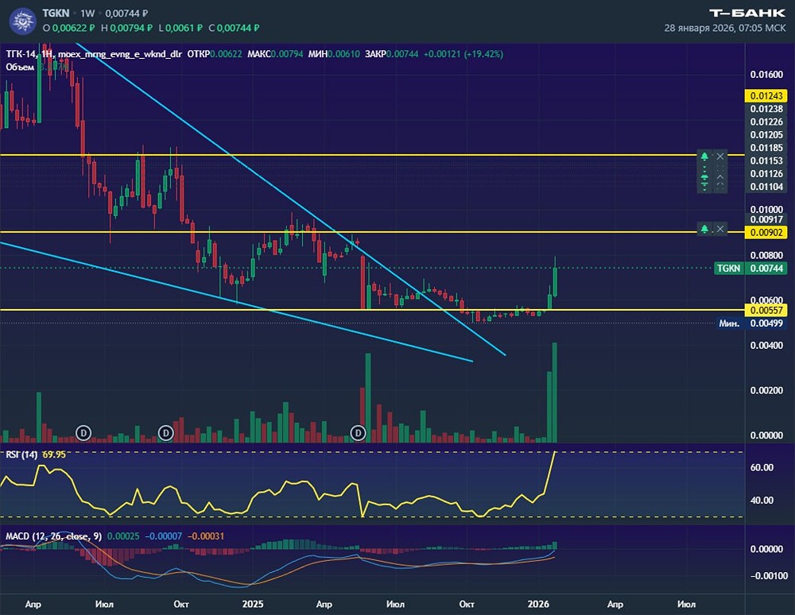Open the 1W timeframe selector
This screenshot has width=795, height=615.
coord(87,14)
